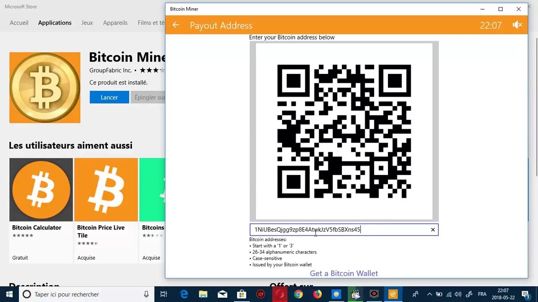Clear the Bitcoin address field with the X
This screenshot has width=538, height=302.
[x=433, y=229]
